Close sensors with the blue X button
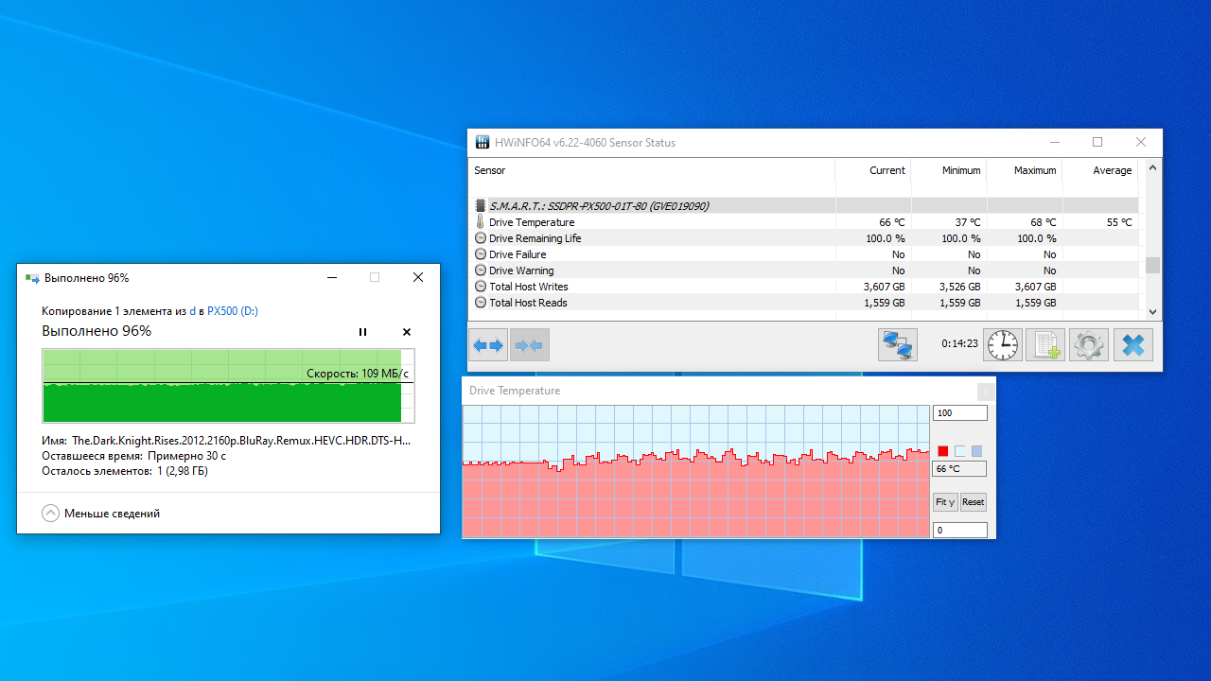 point(1133,345)
